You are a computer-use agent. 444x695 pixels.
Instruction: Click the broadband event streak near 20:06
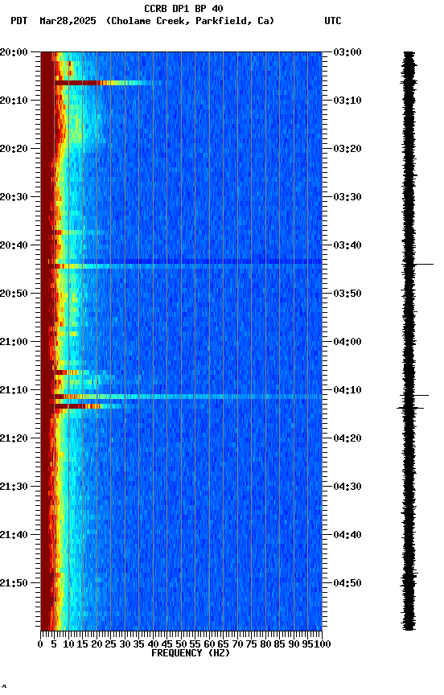pos(104,83)
